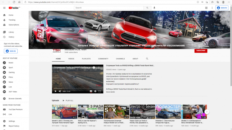
Task: Open the Polestar 2 video thumbnail
Action: pyautogui.click(x=168, y=112)
